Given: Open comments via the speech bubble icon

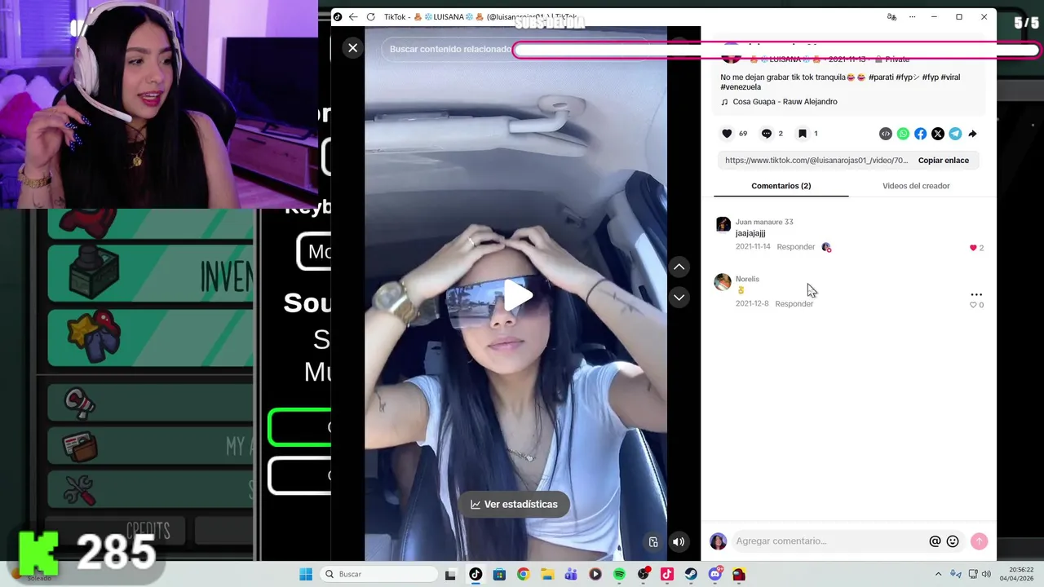Looking at the screenshot, I should 766,134.
